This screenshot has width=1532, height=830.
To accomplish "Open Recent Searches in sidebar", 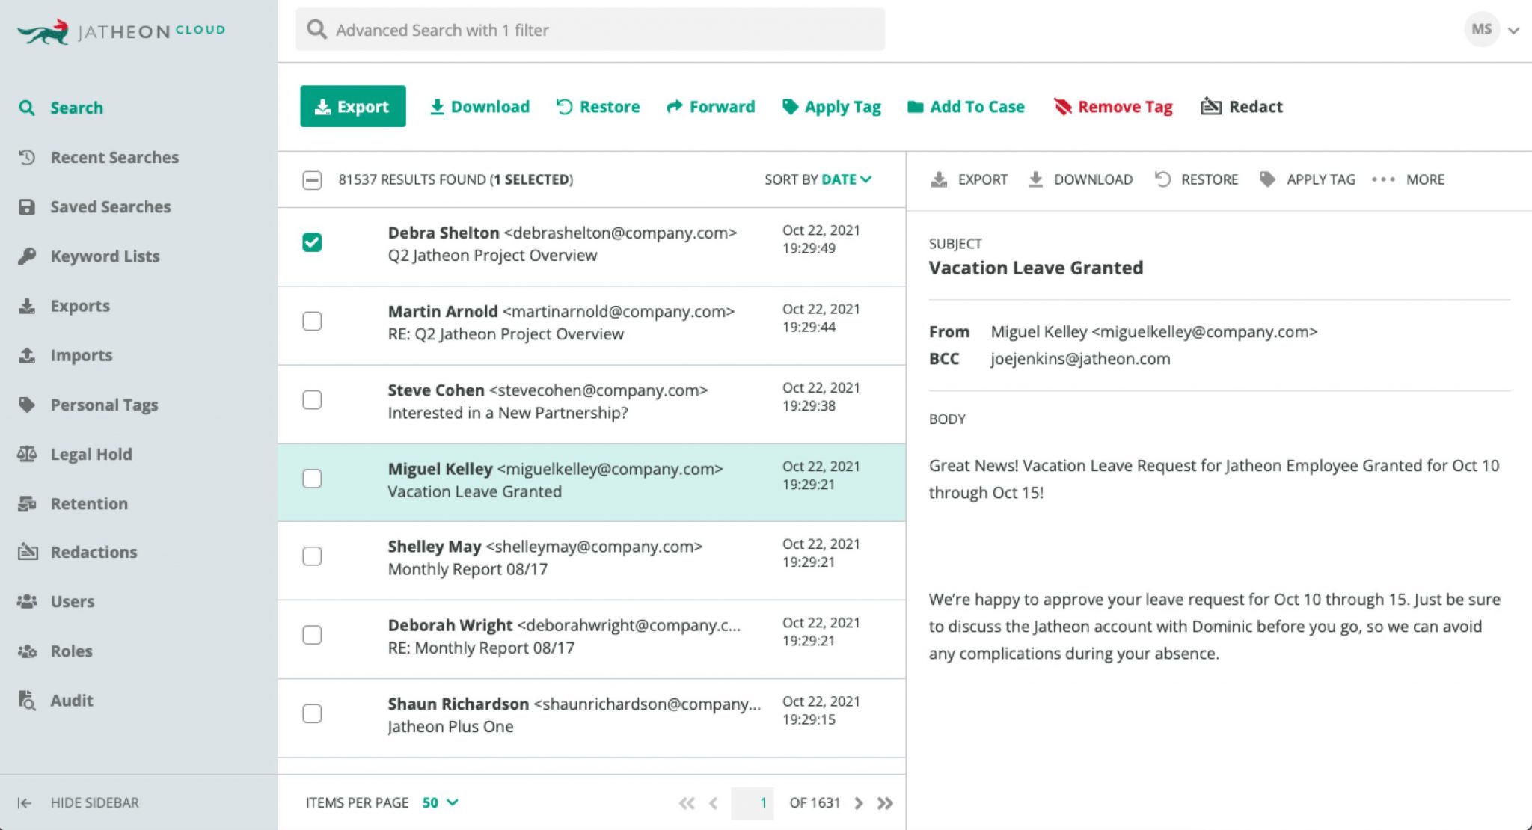I will (x=114, y=157).
